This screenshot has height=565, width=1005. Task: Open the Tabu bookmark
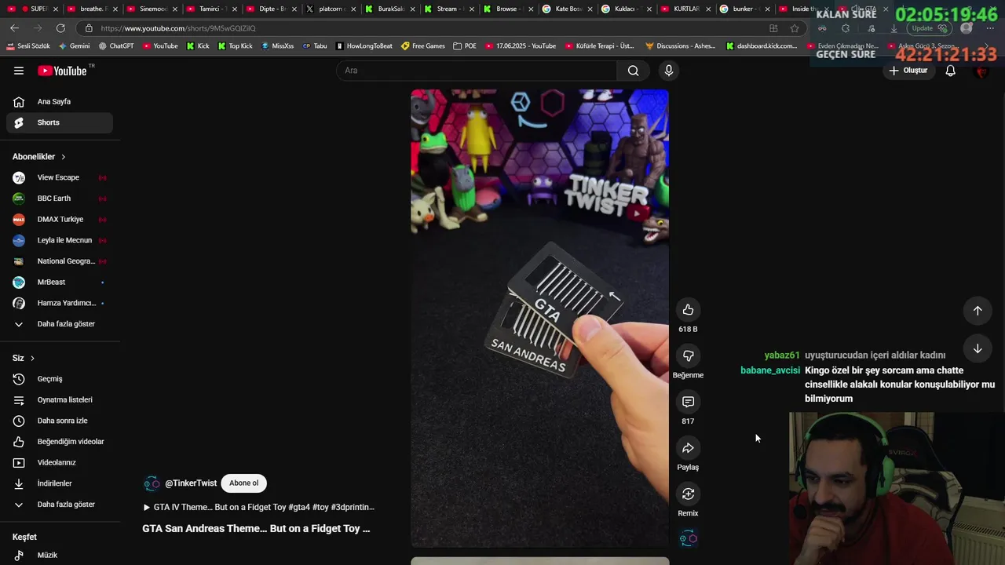pyautogui.click(x=314, y=46)
